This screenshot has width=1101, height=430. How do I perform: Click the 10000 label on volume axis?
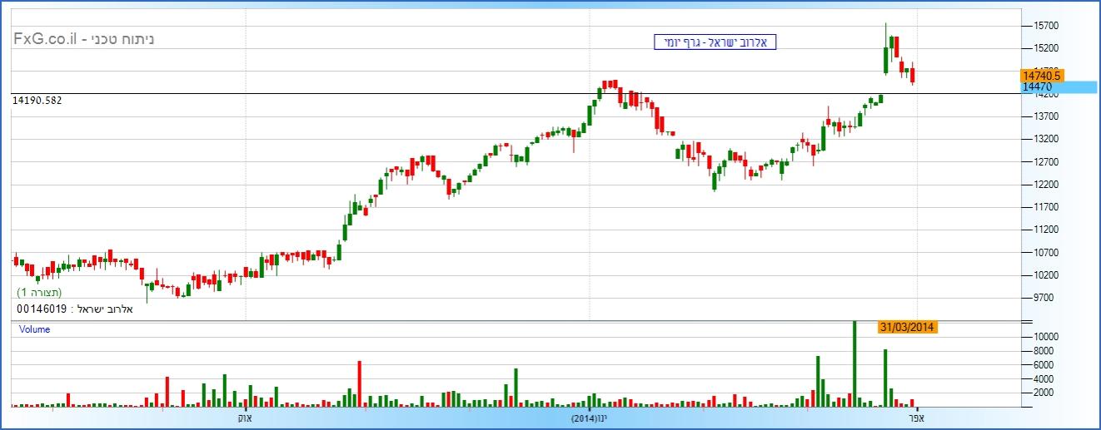coord(1045,337)
